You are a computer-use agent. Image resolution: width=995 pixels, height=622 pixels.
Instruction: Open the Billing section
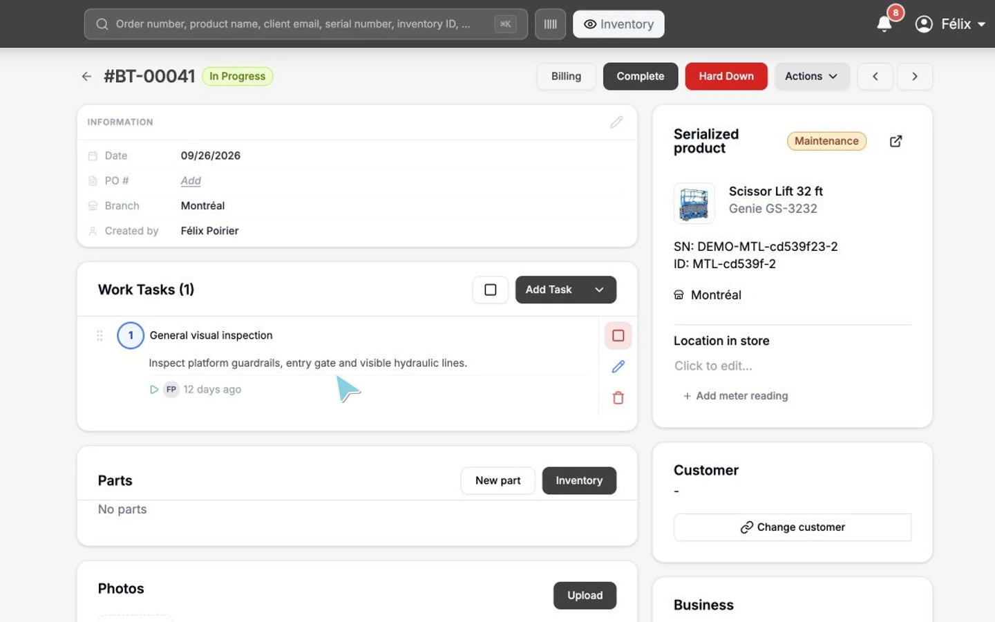[566, 76]
